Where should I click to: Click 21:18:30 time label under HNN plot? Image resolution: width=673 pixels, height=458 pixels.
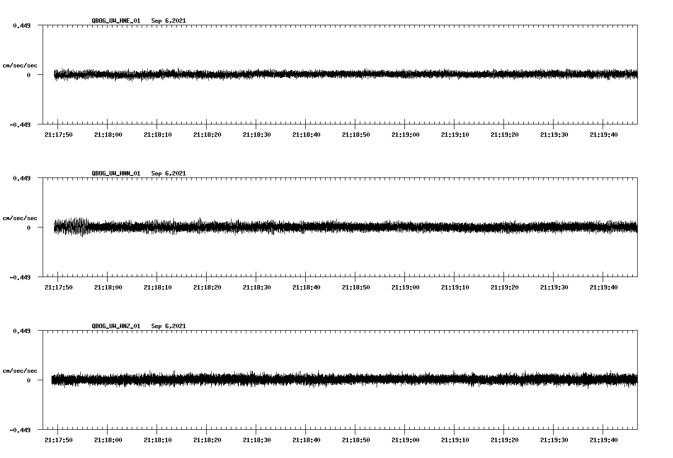257,287
